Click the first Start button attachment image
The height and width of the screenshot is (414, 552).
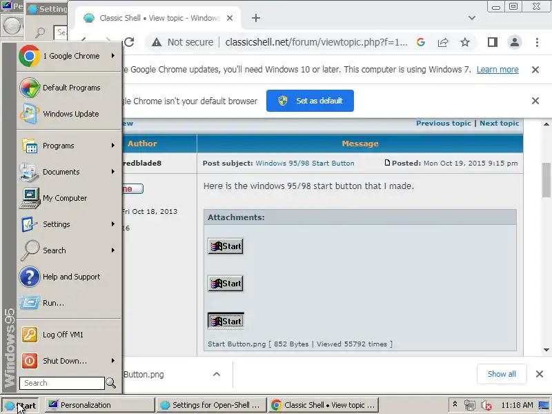tap(226, 246)
